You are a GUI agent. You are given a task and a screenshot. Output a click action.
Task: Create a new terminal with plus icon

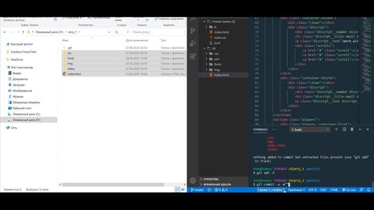point(337,129)
